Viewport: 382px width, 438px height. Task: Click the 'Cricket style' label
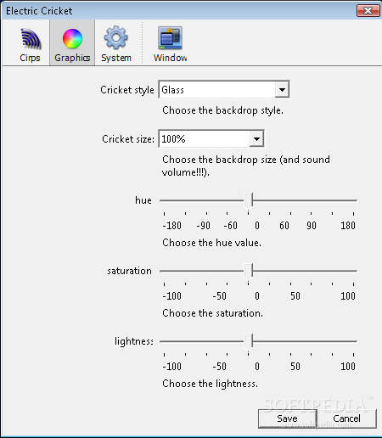[127, 90]
